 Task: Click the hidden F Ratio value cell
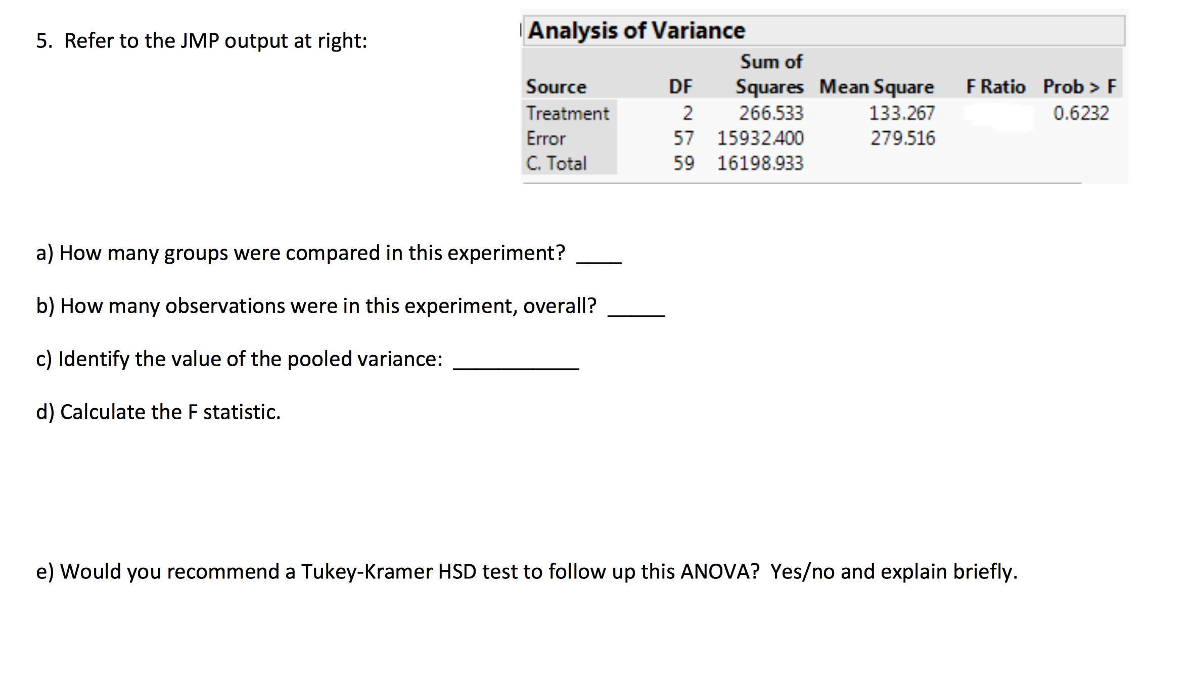click(x=998, y=116)
